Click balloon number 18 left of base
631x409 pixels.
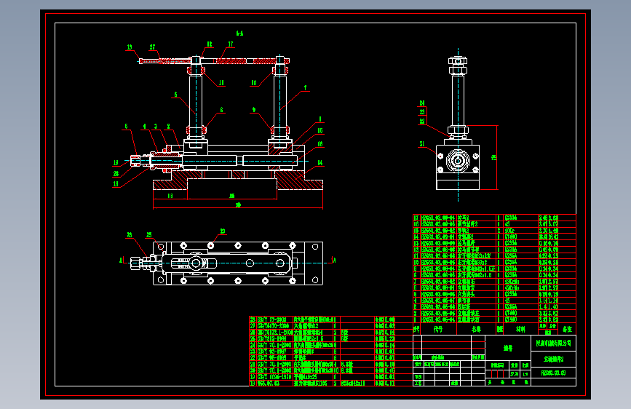pyautogui.click(x=116, y=184)
